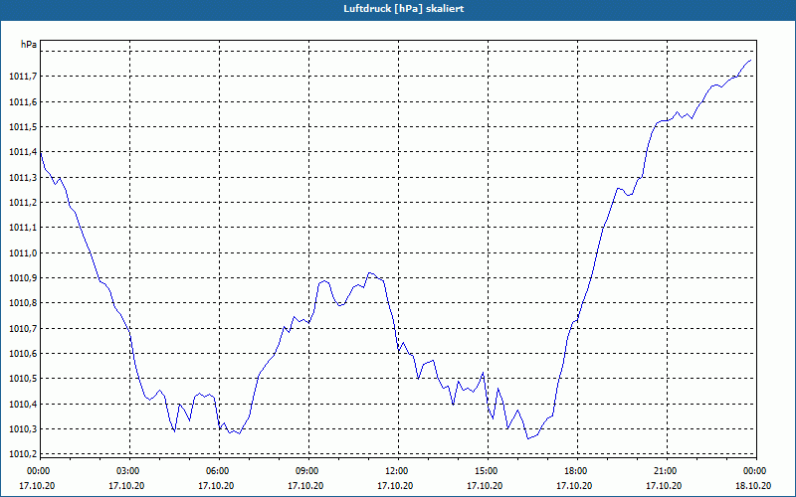
Task: Click the 17.10.20 date beneath 12:00
Action: (395, 486)
